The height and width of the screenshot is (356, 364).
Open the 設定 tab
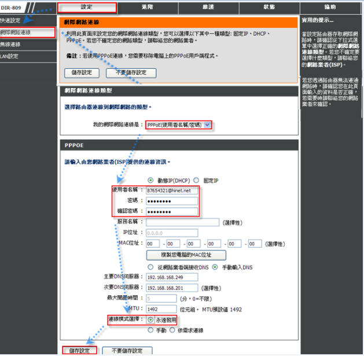[87, 8]
